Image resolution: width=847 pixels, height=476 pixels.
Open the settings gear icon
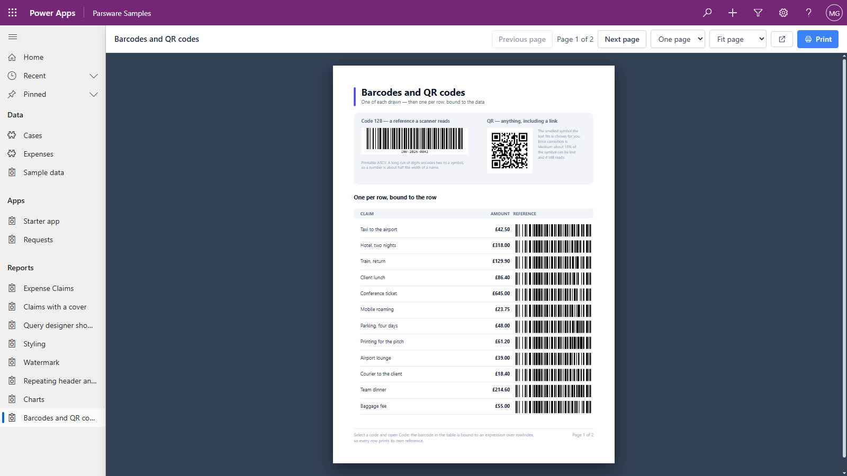click(783, 13)
